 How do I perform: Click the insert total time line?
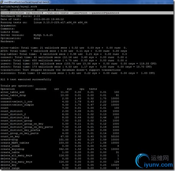pyautogui.click(x=79, y=64)
